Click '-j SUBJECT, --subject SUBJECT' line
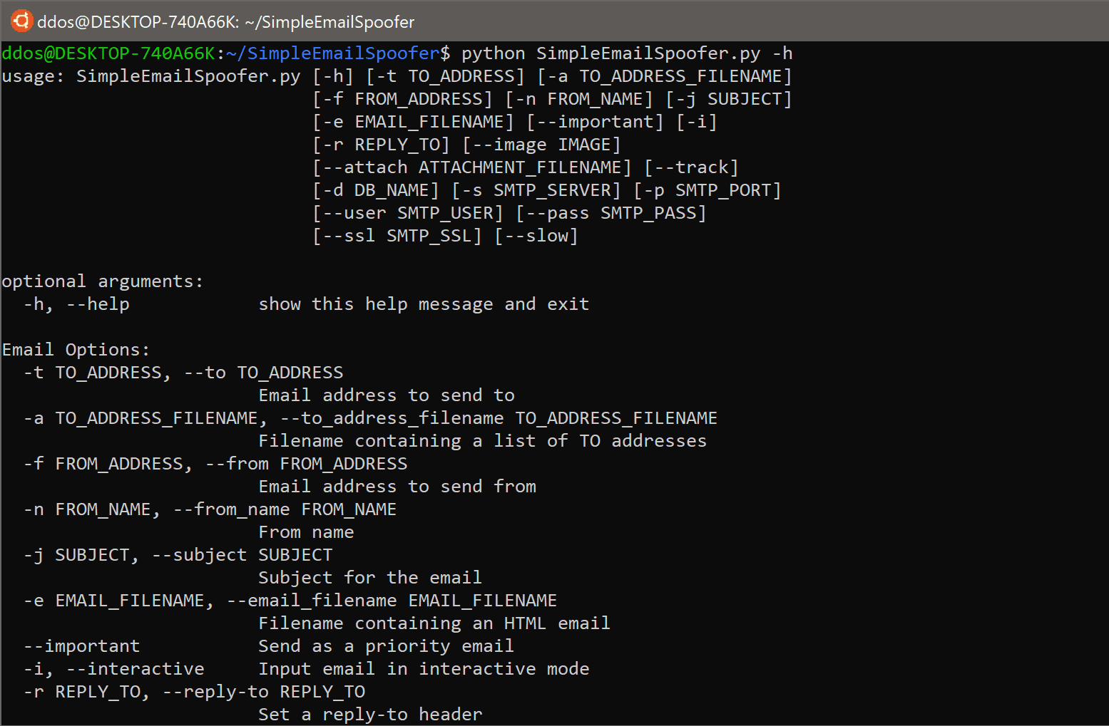The height and width of the screenshot is (726, 1109). [x=178, y=555]
